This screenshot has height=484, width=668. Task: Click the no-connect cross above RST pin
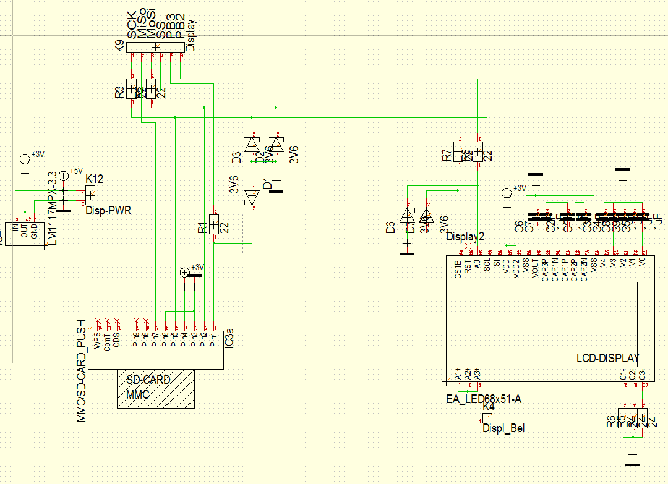coord(468,247)
